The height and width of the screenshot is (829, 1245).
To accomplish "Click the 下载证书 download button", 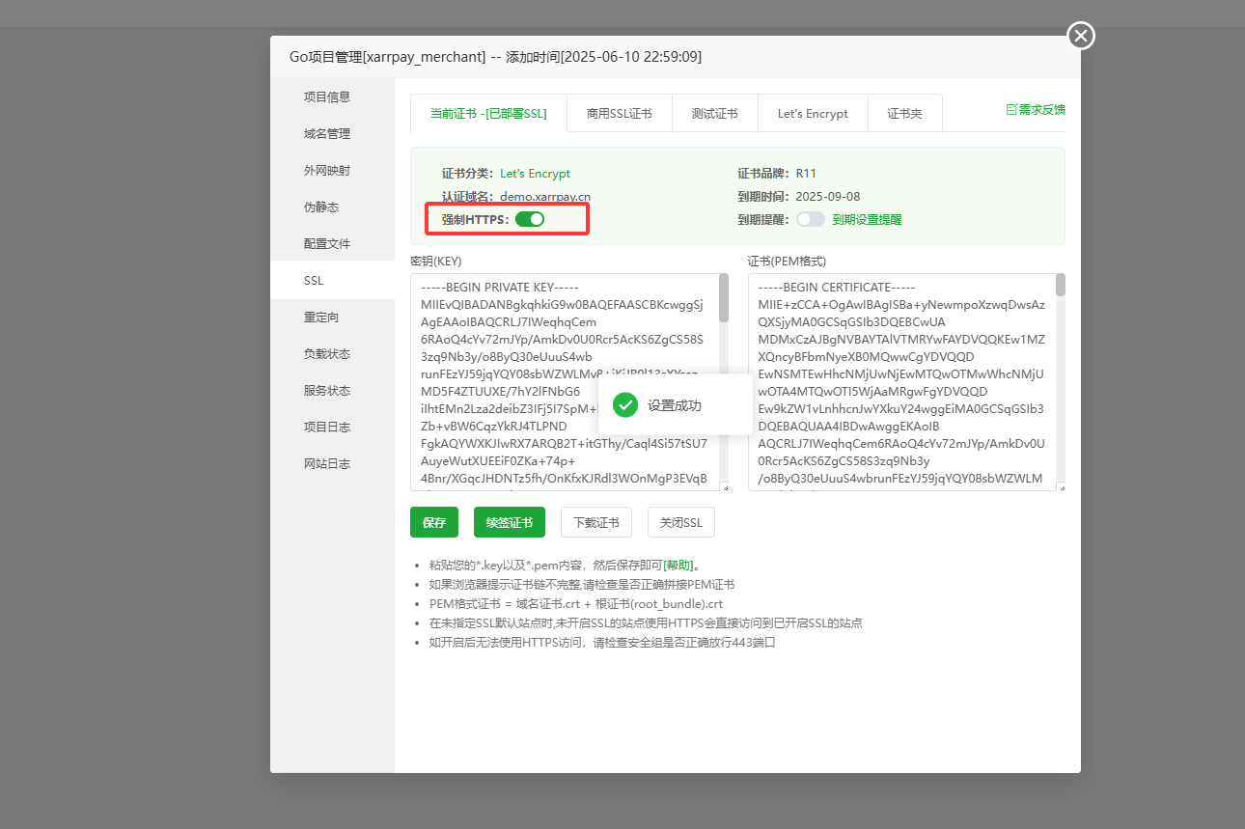I will click(595, 522).
